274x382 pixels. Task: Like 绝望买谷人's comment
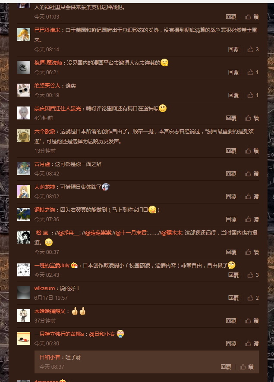point(253,95)
